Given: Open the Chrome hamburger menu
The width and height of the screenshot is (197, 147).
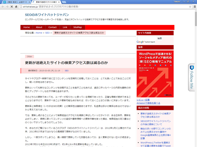Looking at the screenshot, I should [195, 7].
